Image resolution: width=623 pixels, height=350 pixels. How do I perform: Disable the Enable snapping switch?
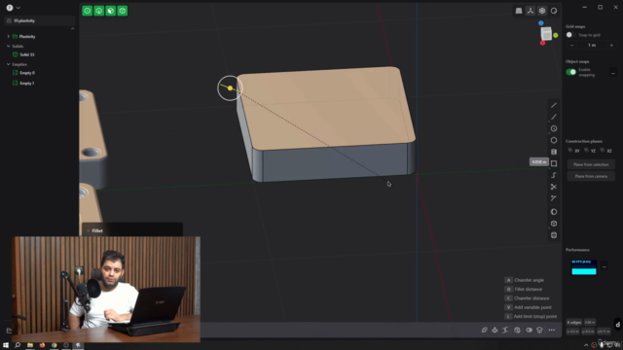coord(571,72)
